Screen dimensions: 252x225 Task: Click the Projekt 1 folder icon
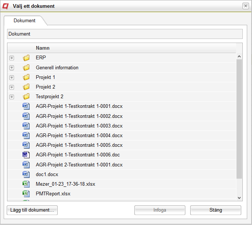26,77
